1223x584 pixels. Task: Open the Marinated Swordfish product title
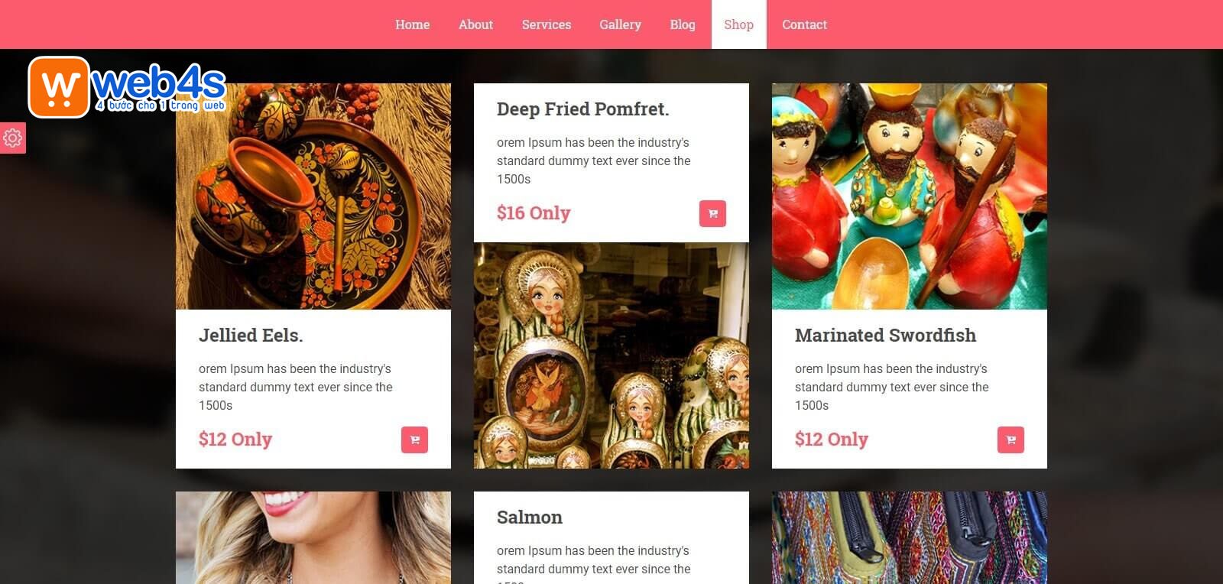[x=885, y=336]
